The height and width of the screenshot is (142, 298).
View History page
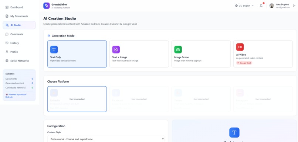point(19,43)
